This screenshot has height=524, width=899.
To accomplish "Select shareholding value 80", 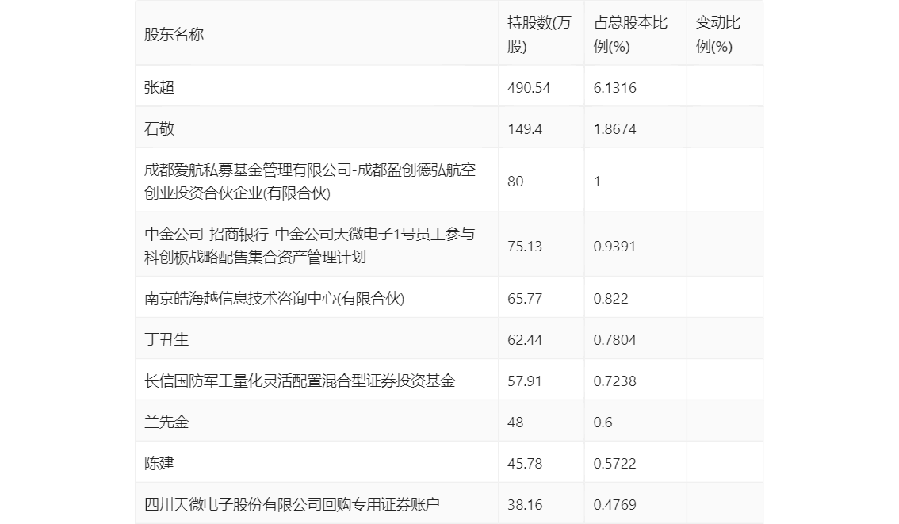I will pyautogui.click(x=515, y=182).
